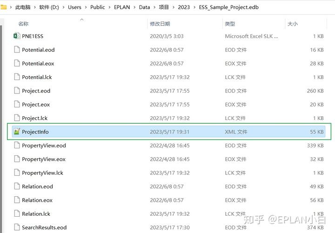Viewport: 335px width, 233px height.
Task: Expand chevron after 2023 in breadcrumb
Action: coord(194,7)
